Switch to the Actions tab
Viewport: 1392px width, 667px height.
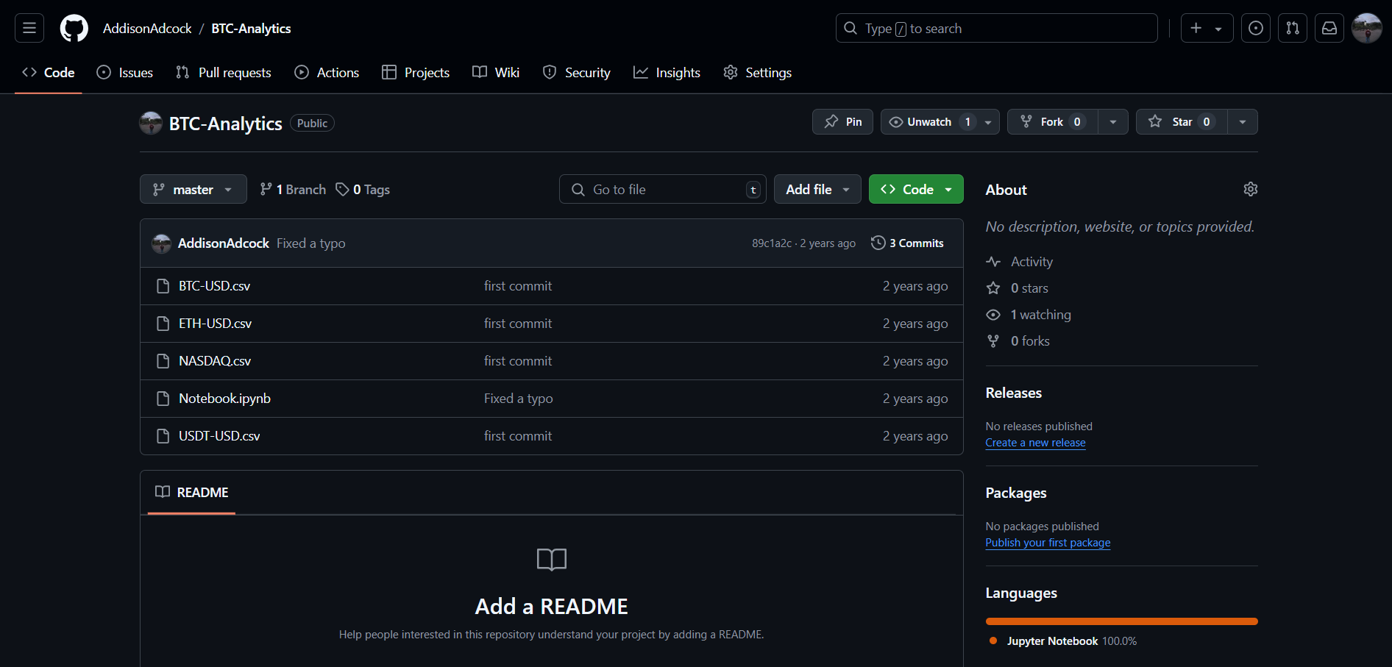coord(327,72)
